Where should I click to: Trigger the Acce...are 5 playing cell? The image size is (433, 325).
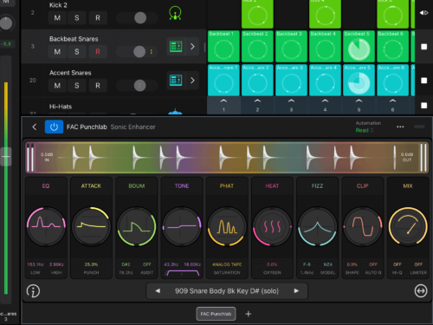(x=359, y=80)
